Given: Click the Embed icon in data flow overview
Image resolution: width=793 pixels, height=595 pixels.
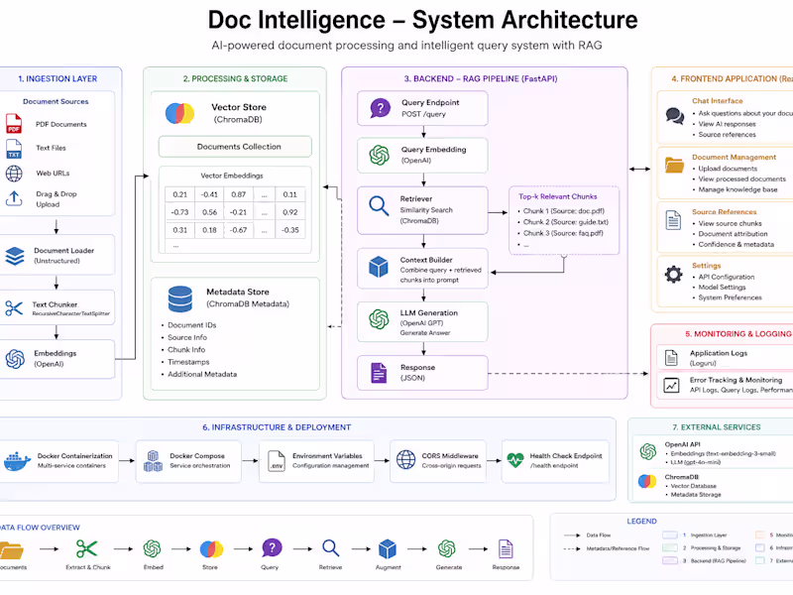Looking at the screenshot, I should pyautogui.click(x=152, y=548).
